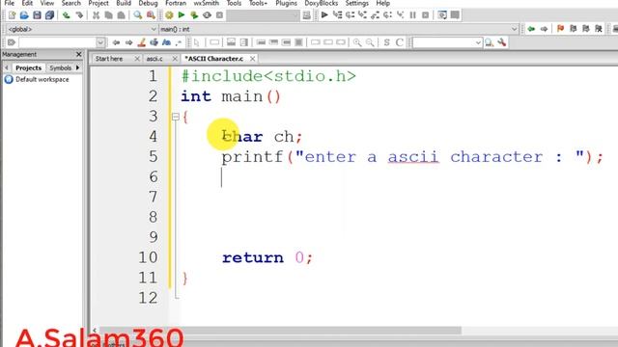Open the Build menu
Screen dimensions: 618x347
tap(124, 3)
